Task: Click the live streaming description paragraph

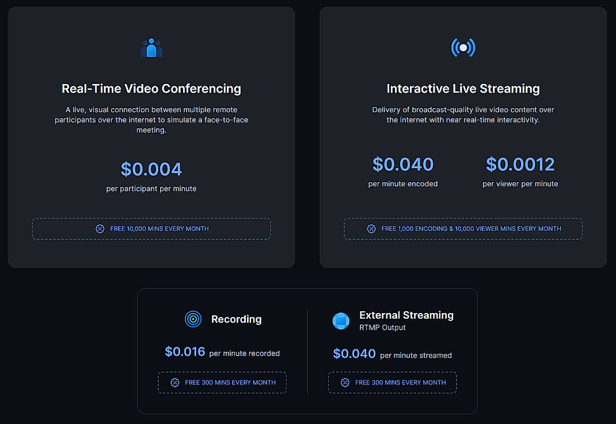Action: (x=463, y=114)
